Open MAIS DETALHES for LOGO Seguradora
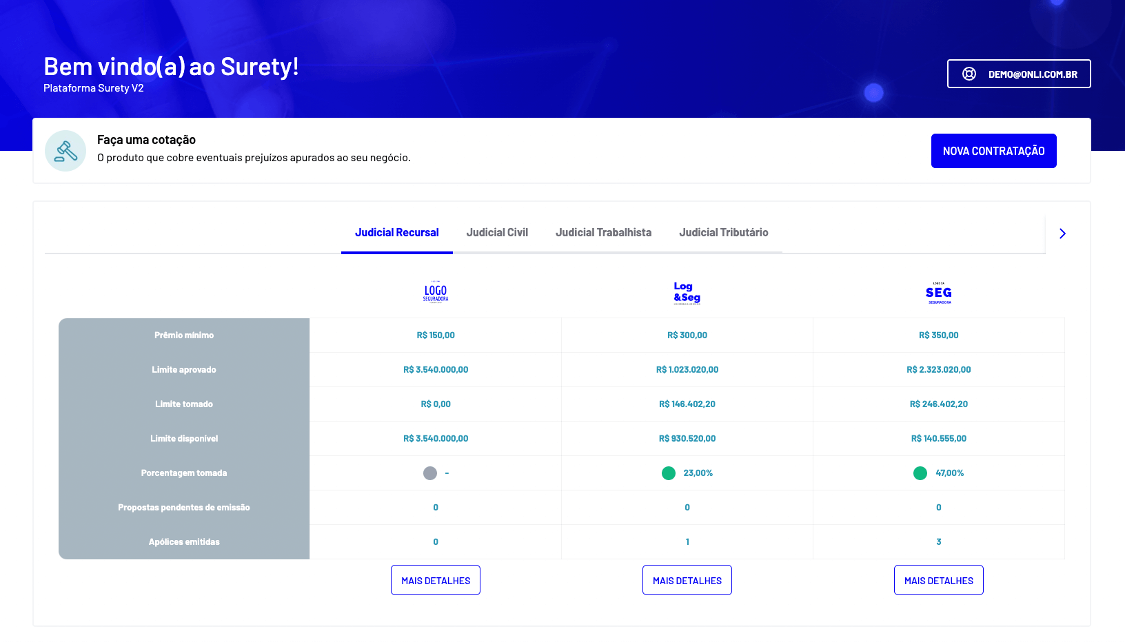Image resolution: width=1125 pixels, height=642 pixels. (x=436, y=581)
